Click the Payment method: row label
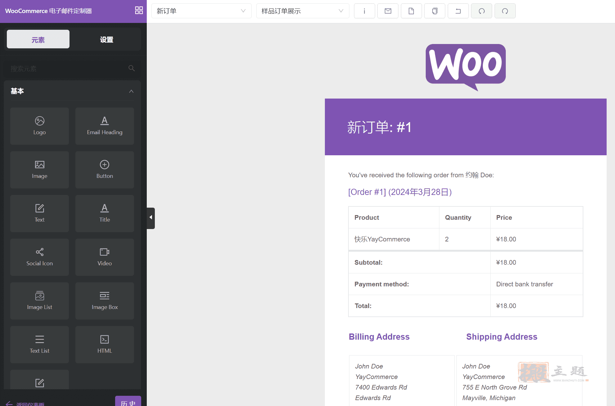 tap(382, 284)
